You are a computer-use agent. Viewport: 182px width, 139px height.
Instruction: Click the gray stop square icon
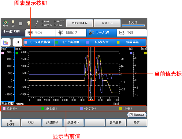point(20,24)
